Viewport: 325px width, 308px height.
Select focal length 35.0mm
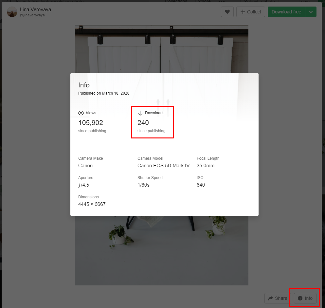click(x=206, y=166)
